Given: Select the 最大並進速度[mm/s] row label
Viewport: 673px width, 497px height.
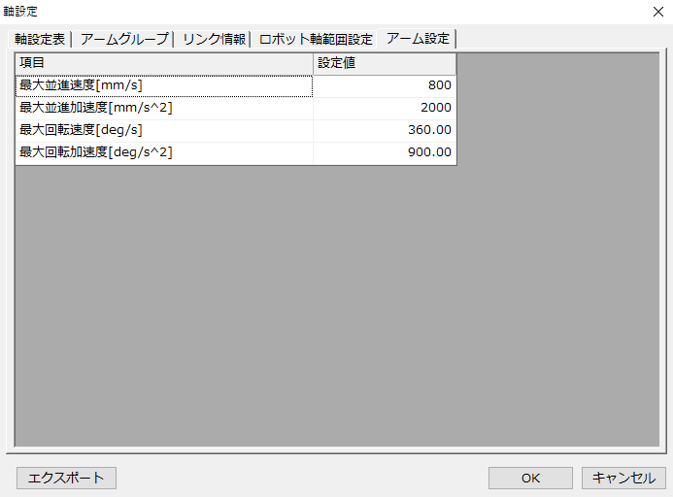Looking at the screenshot, I should (164, 85).
